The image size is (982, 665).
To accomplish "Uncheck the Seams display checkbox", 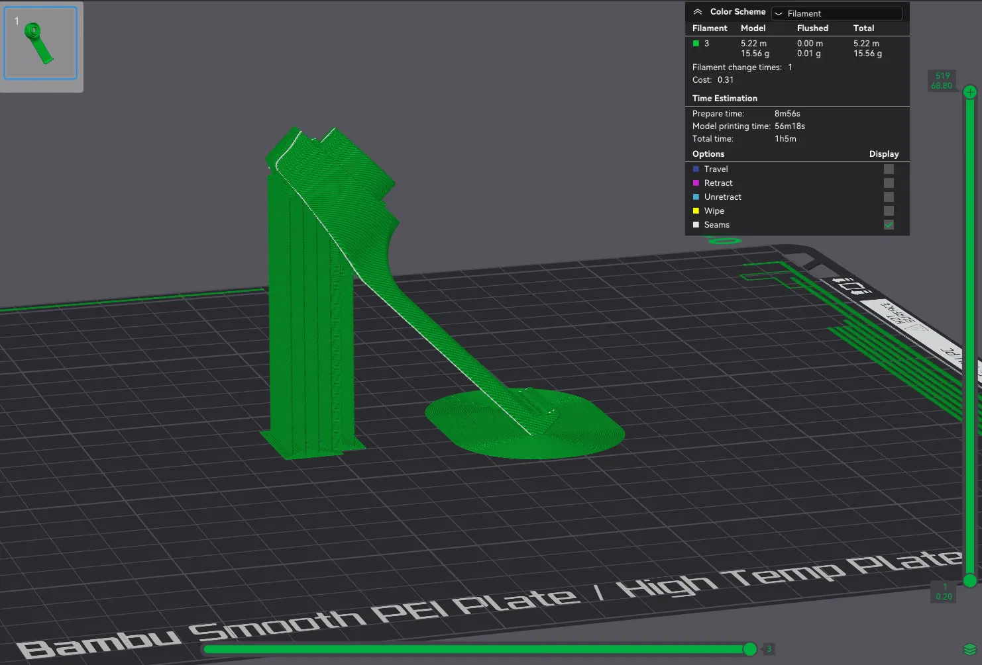I will click(889, 225).
